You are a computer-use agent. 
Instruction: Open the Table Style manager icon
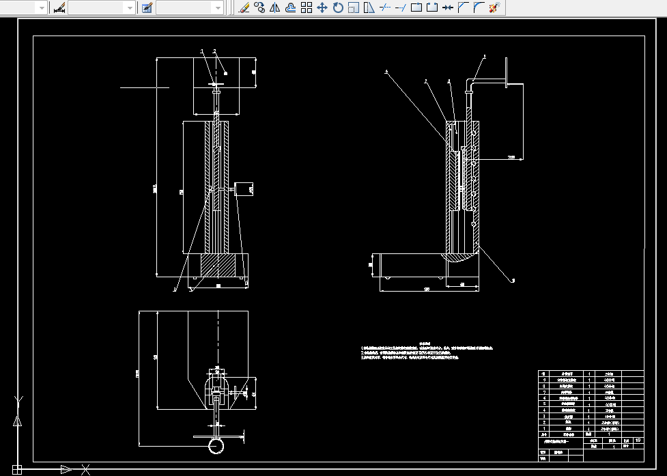click(147, 8)
